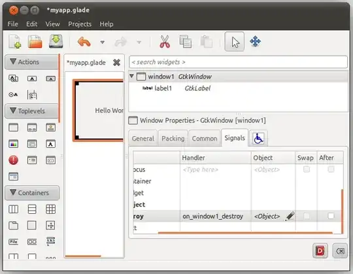Click the search widgets field
353x274 pixels.
[x=238, y=62]
